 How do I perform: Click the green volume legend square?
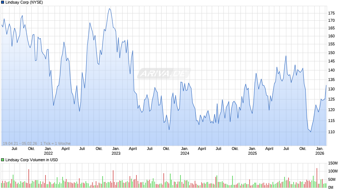click(x=3, y=160)
